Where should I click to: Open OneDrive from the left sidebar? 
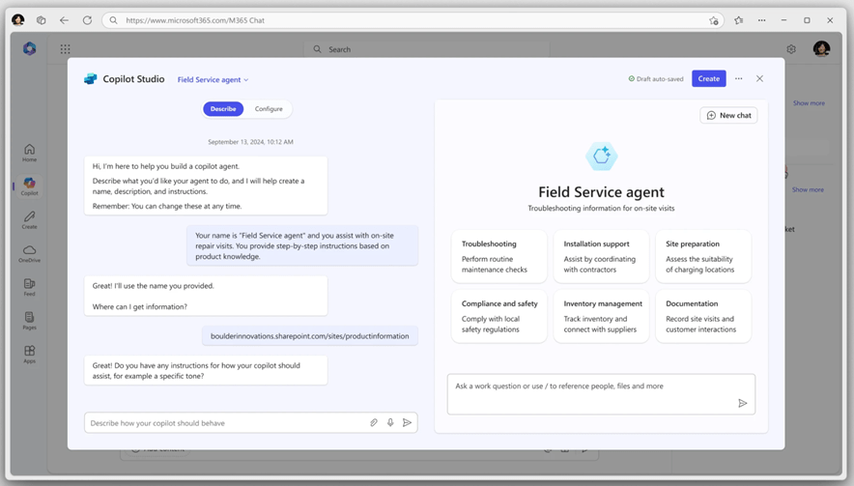[x=29, y=254]
